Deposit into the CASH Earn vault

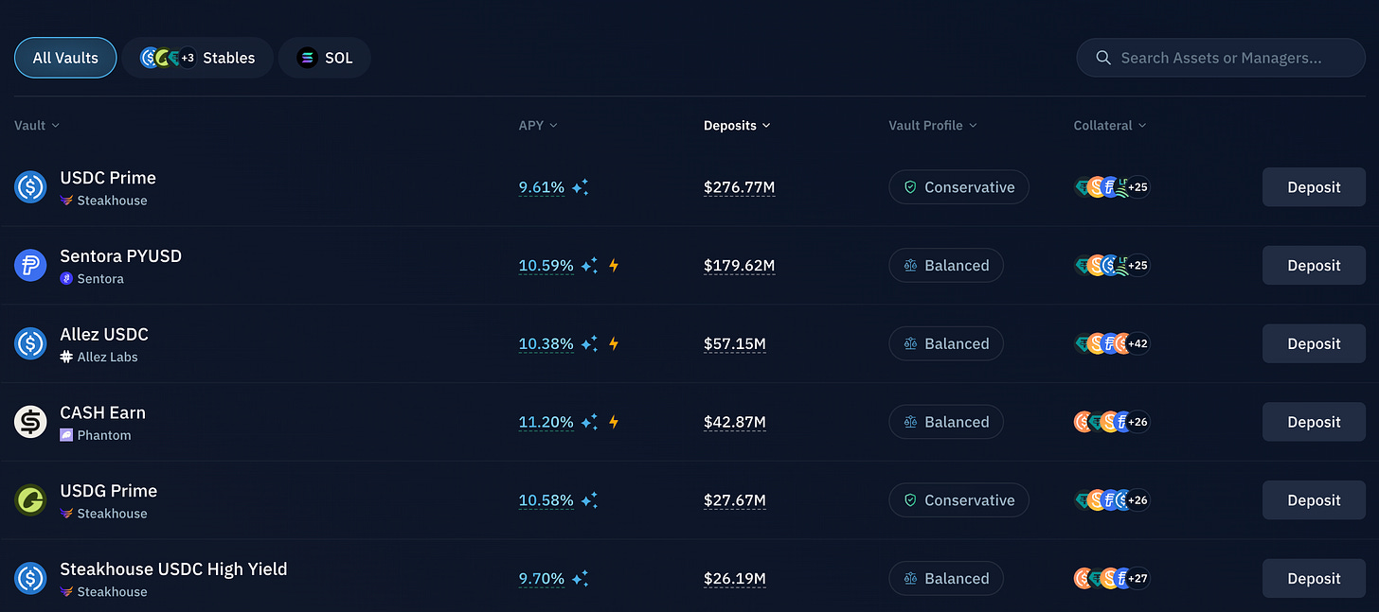[1314, 422]
